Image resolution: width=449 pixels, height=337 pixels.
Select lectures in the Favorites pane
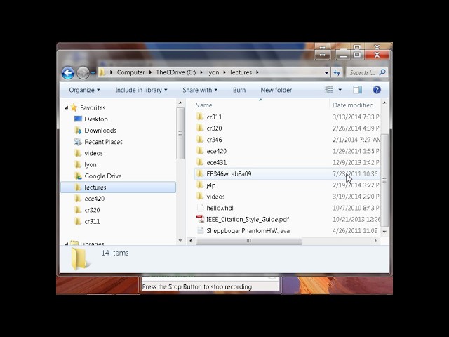click(x=119, y=187)
